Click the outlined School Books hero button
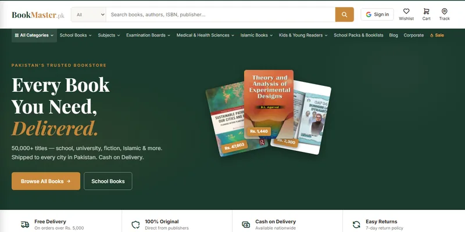465x232 pixels. tap(108, 181)
